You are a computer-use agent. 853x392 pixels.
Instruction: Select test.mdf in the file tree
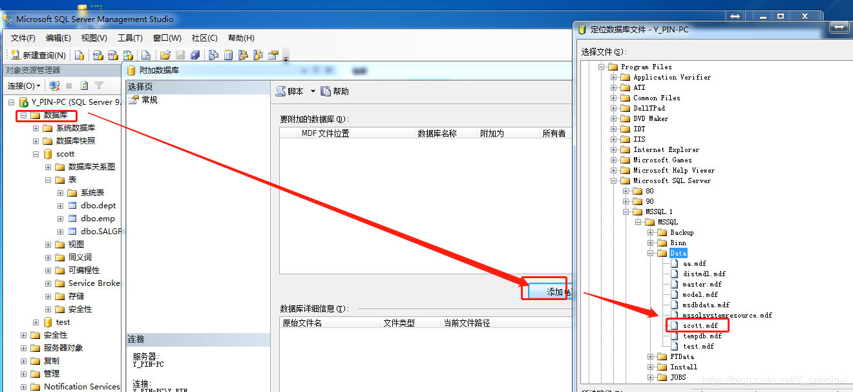[x=698, y=346]
